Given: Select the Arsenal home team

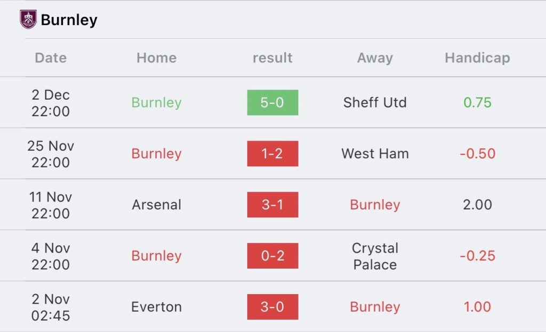Looking at the screenshot, I should 156,205.
